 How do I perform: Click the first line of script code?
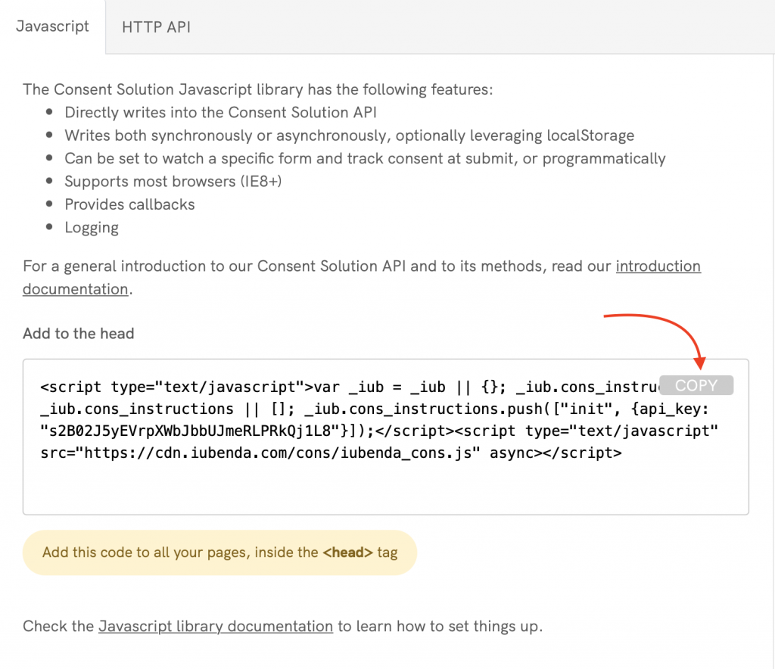[348, 387]
